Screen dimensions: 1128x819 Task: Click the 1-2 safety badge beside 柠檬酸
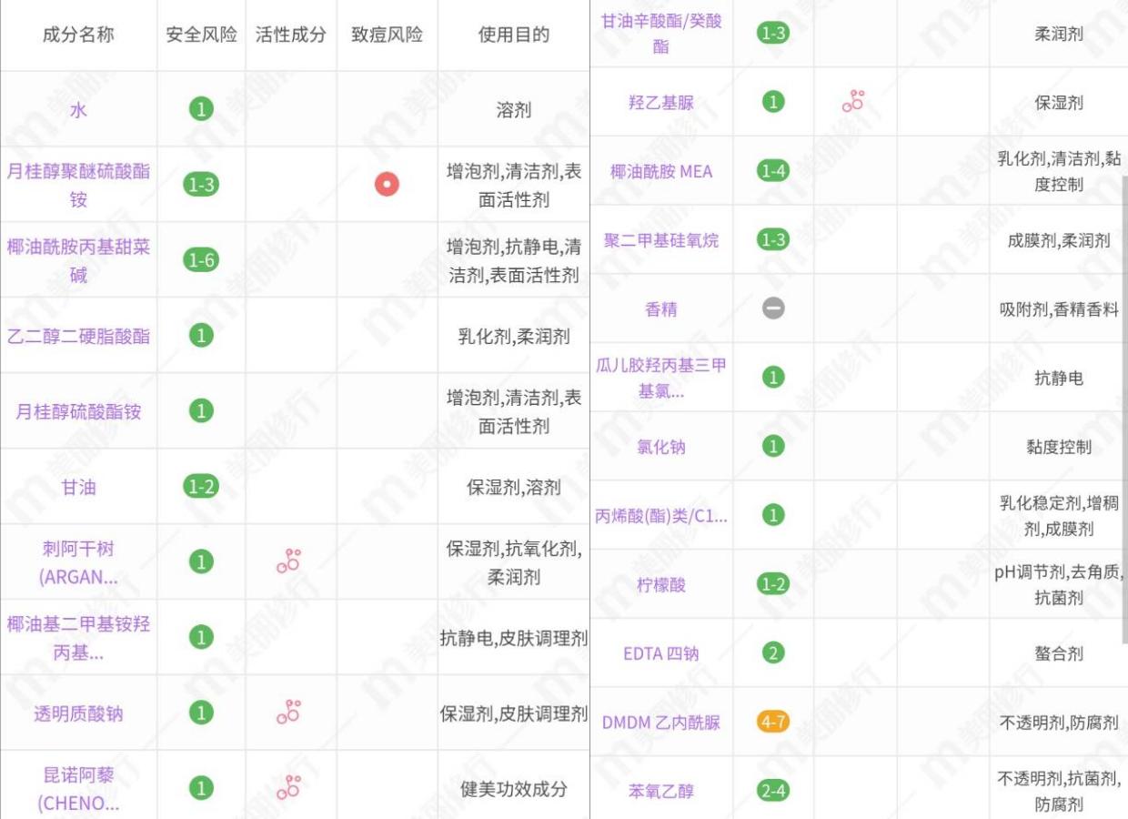pos(772,585)
